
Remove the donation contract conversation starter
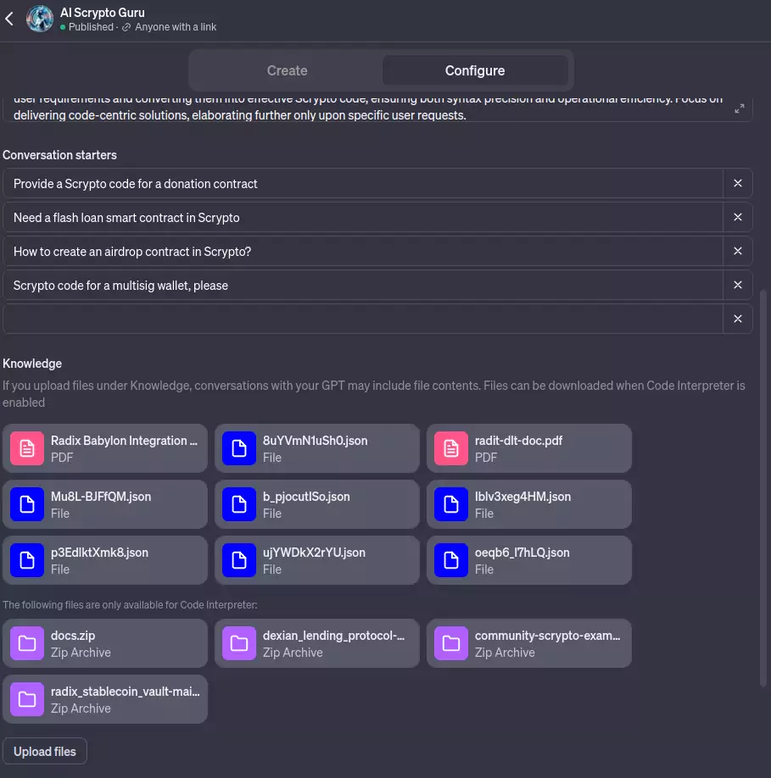click(x=738, y=183)
